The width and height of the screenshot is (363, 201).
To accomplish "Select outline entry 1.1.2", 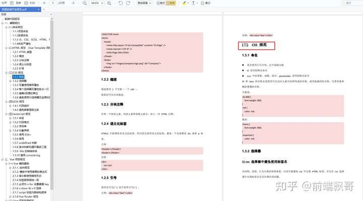I will pyautogui.click(x=20, y=35).
